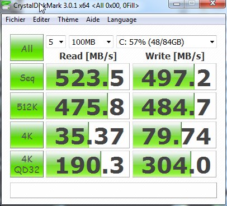This screenshot has height=206, width=227.
Task: Click the empty comment field at bottom
Action: pyautogui.click(x=114, y=190)
